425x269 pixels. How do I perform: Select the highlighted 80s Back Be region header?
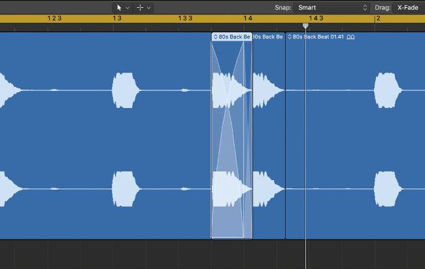coord(231,37)
